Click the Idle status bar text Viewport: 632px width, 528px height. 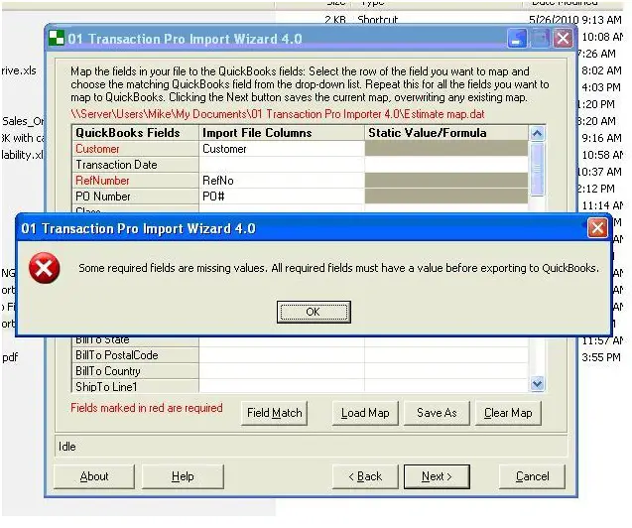(66, 447)
